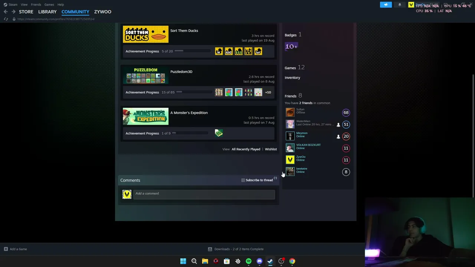Open Discord from the taskbar

259,261
